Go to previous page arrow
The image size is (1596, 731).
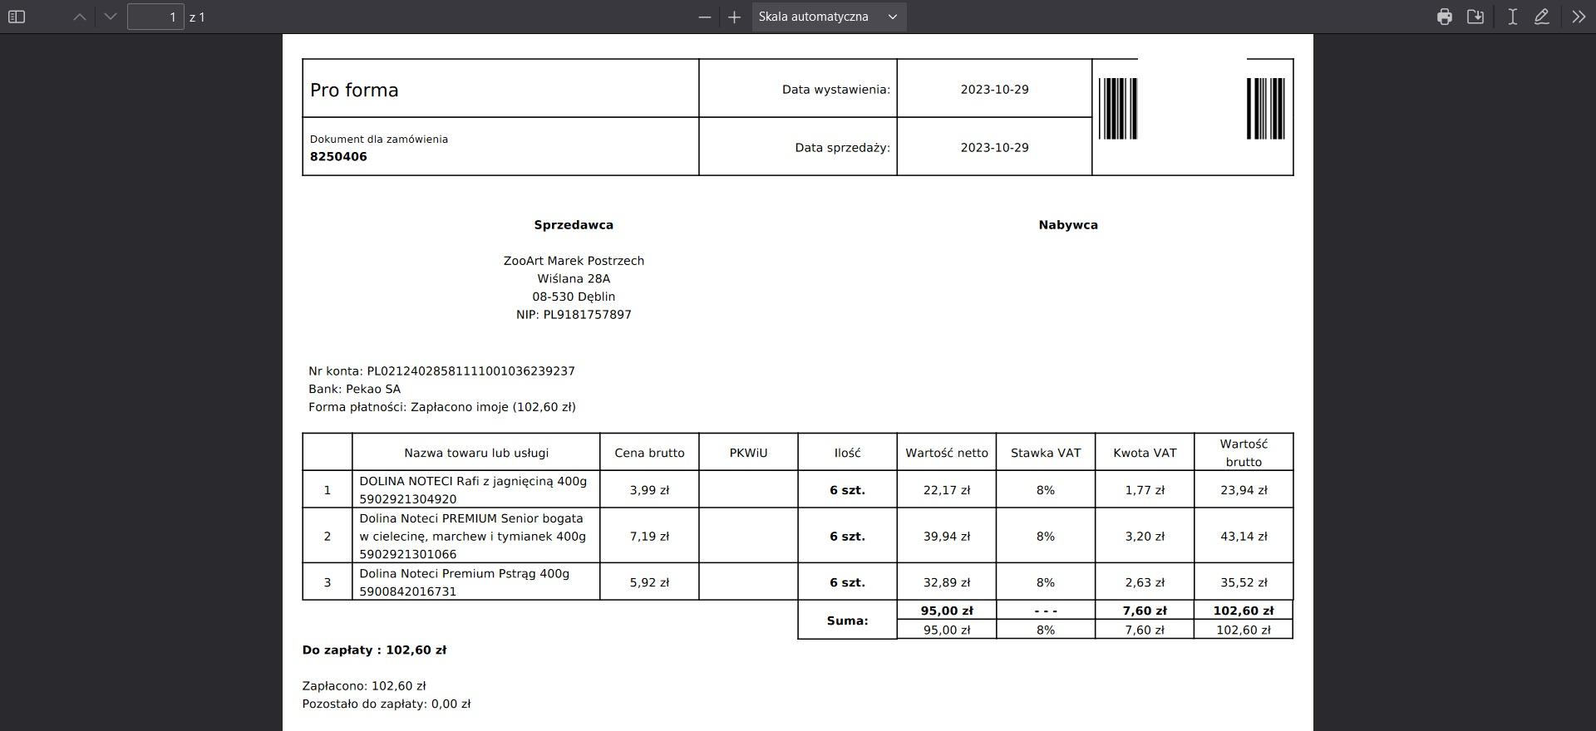tap(80, 17)
